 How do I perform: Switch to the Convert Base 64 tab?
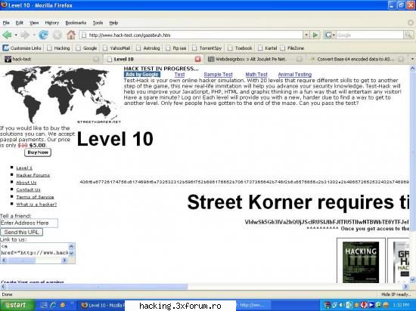click(356, 59)
